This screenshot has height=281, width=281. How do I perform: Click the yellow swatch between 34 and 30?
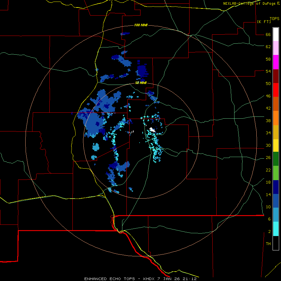[x=276, y=145]
